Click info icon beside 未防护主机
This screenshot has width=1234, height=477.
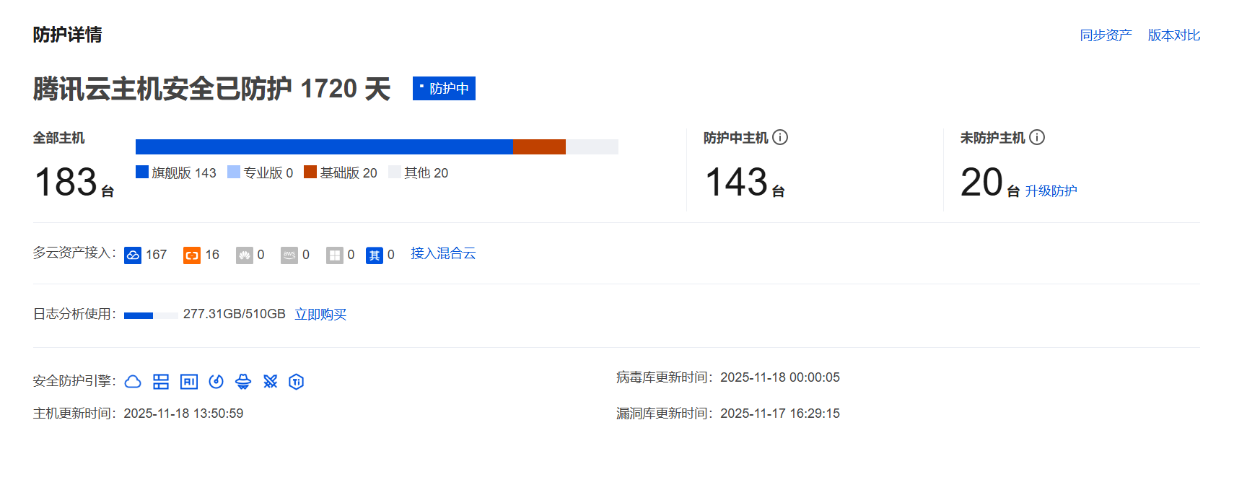(x=1037, y=137)
